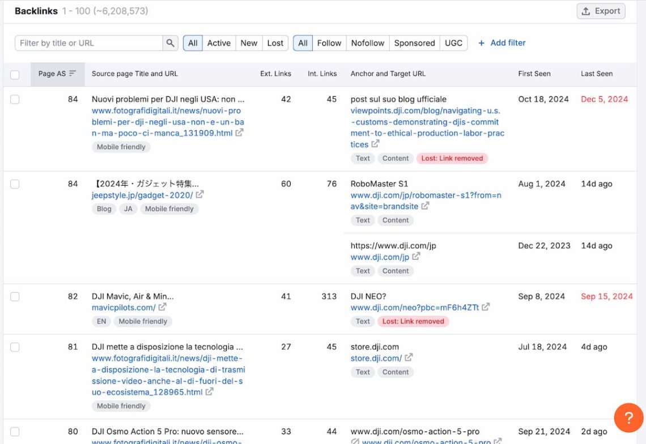Click the Sep 15, 2024 last seen date
646x444 pixels.
607,297
